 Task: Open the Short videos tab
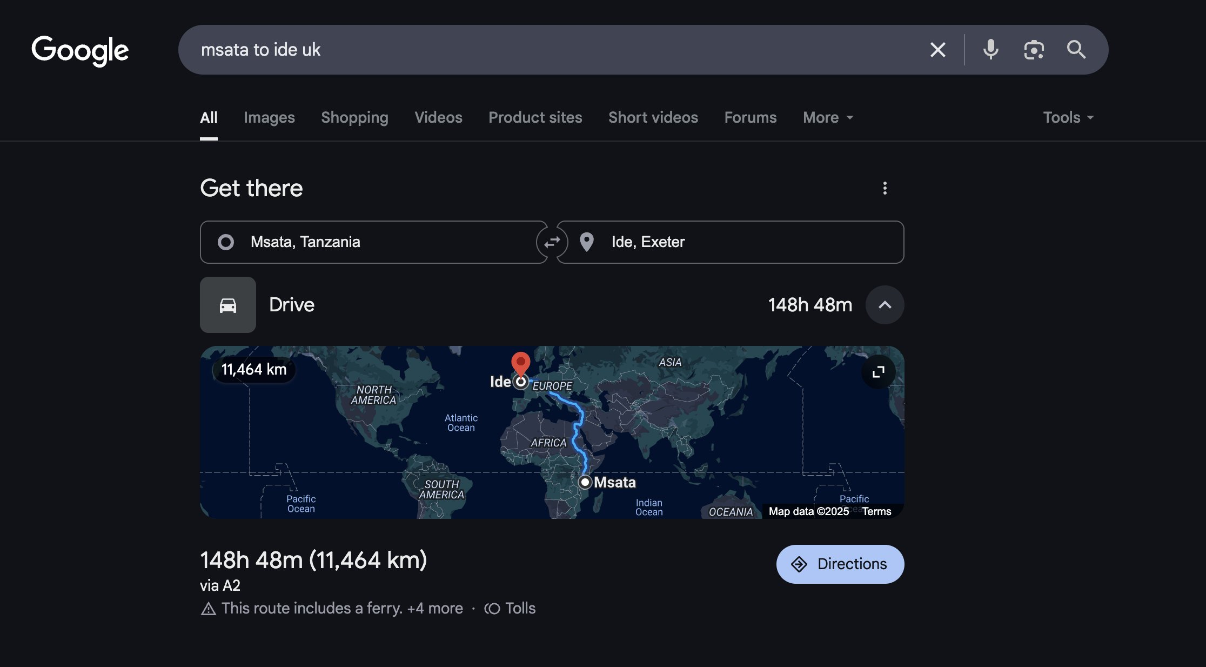[653, 117]
